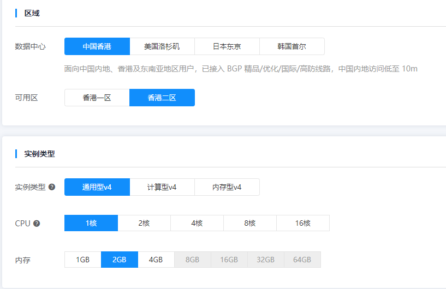Click the 实例类型 section heading

pos(39,154)
